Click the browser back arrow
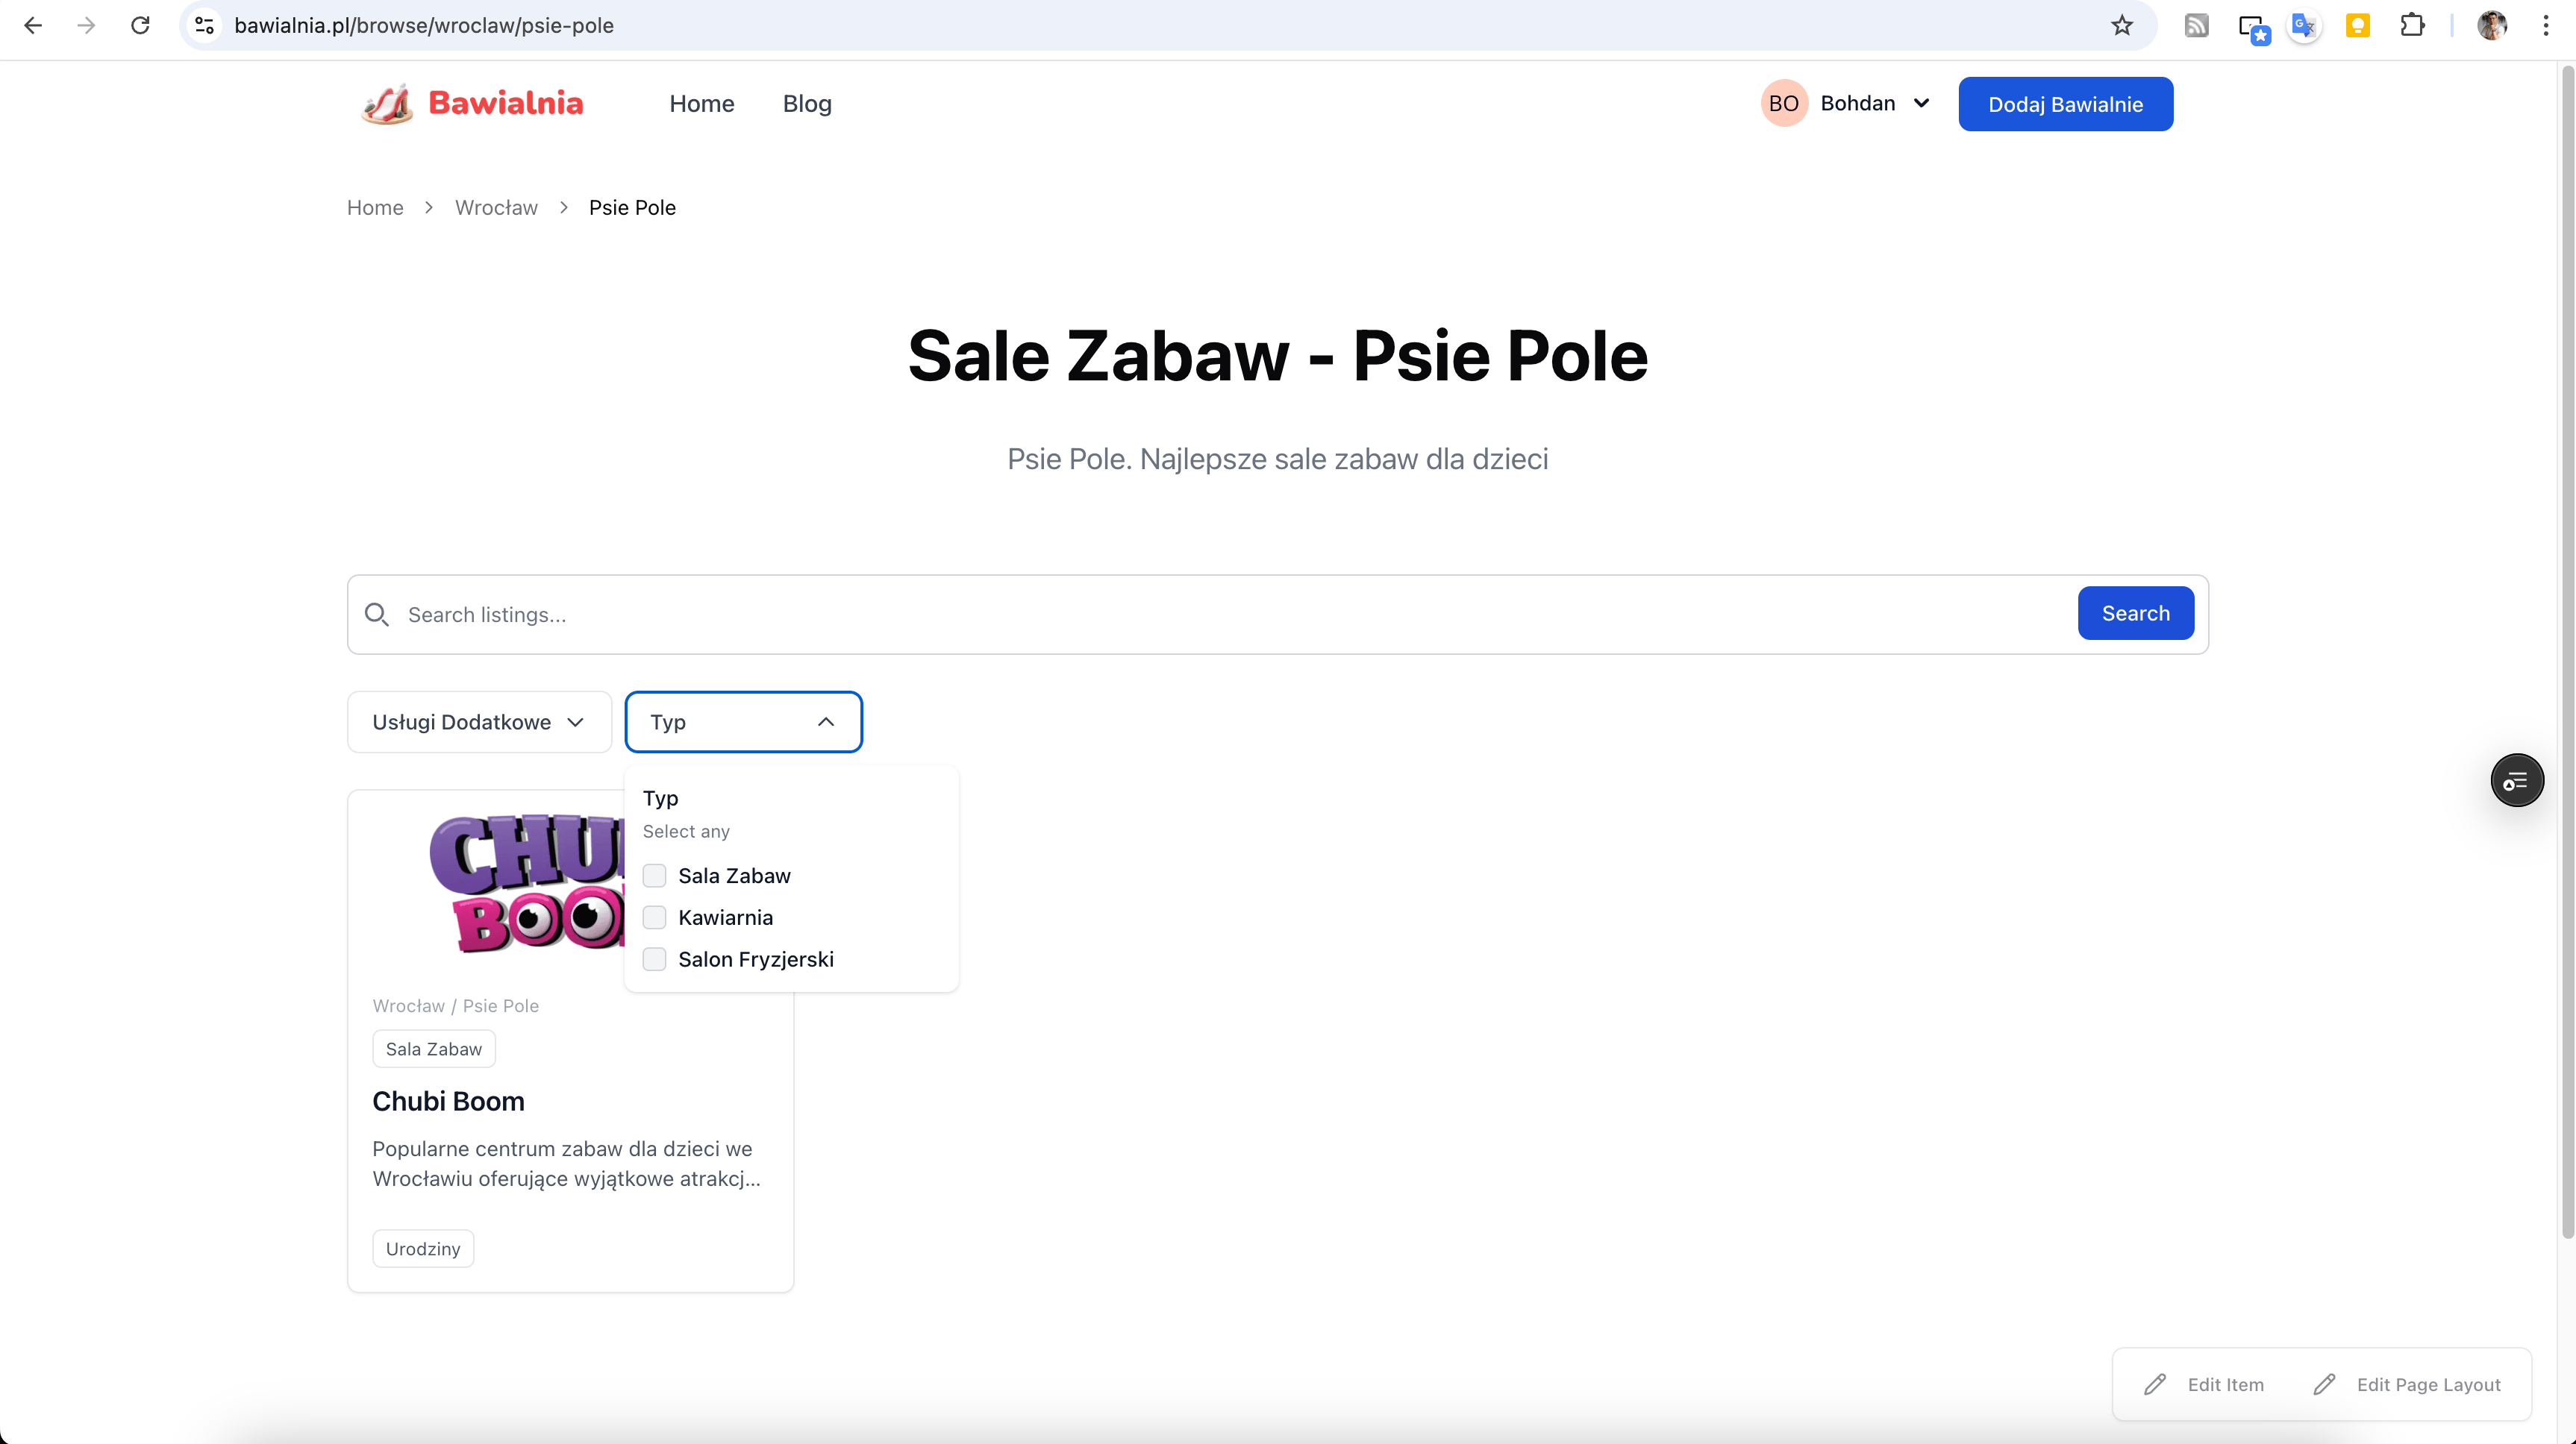Viewport: 2576px width, 1444px height. click(33, 25)
